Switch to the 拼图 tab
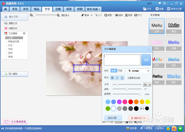The image size is (185, 132). (x=80, y=9)
